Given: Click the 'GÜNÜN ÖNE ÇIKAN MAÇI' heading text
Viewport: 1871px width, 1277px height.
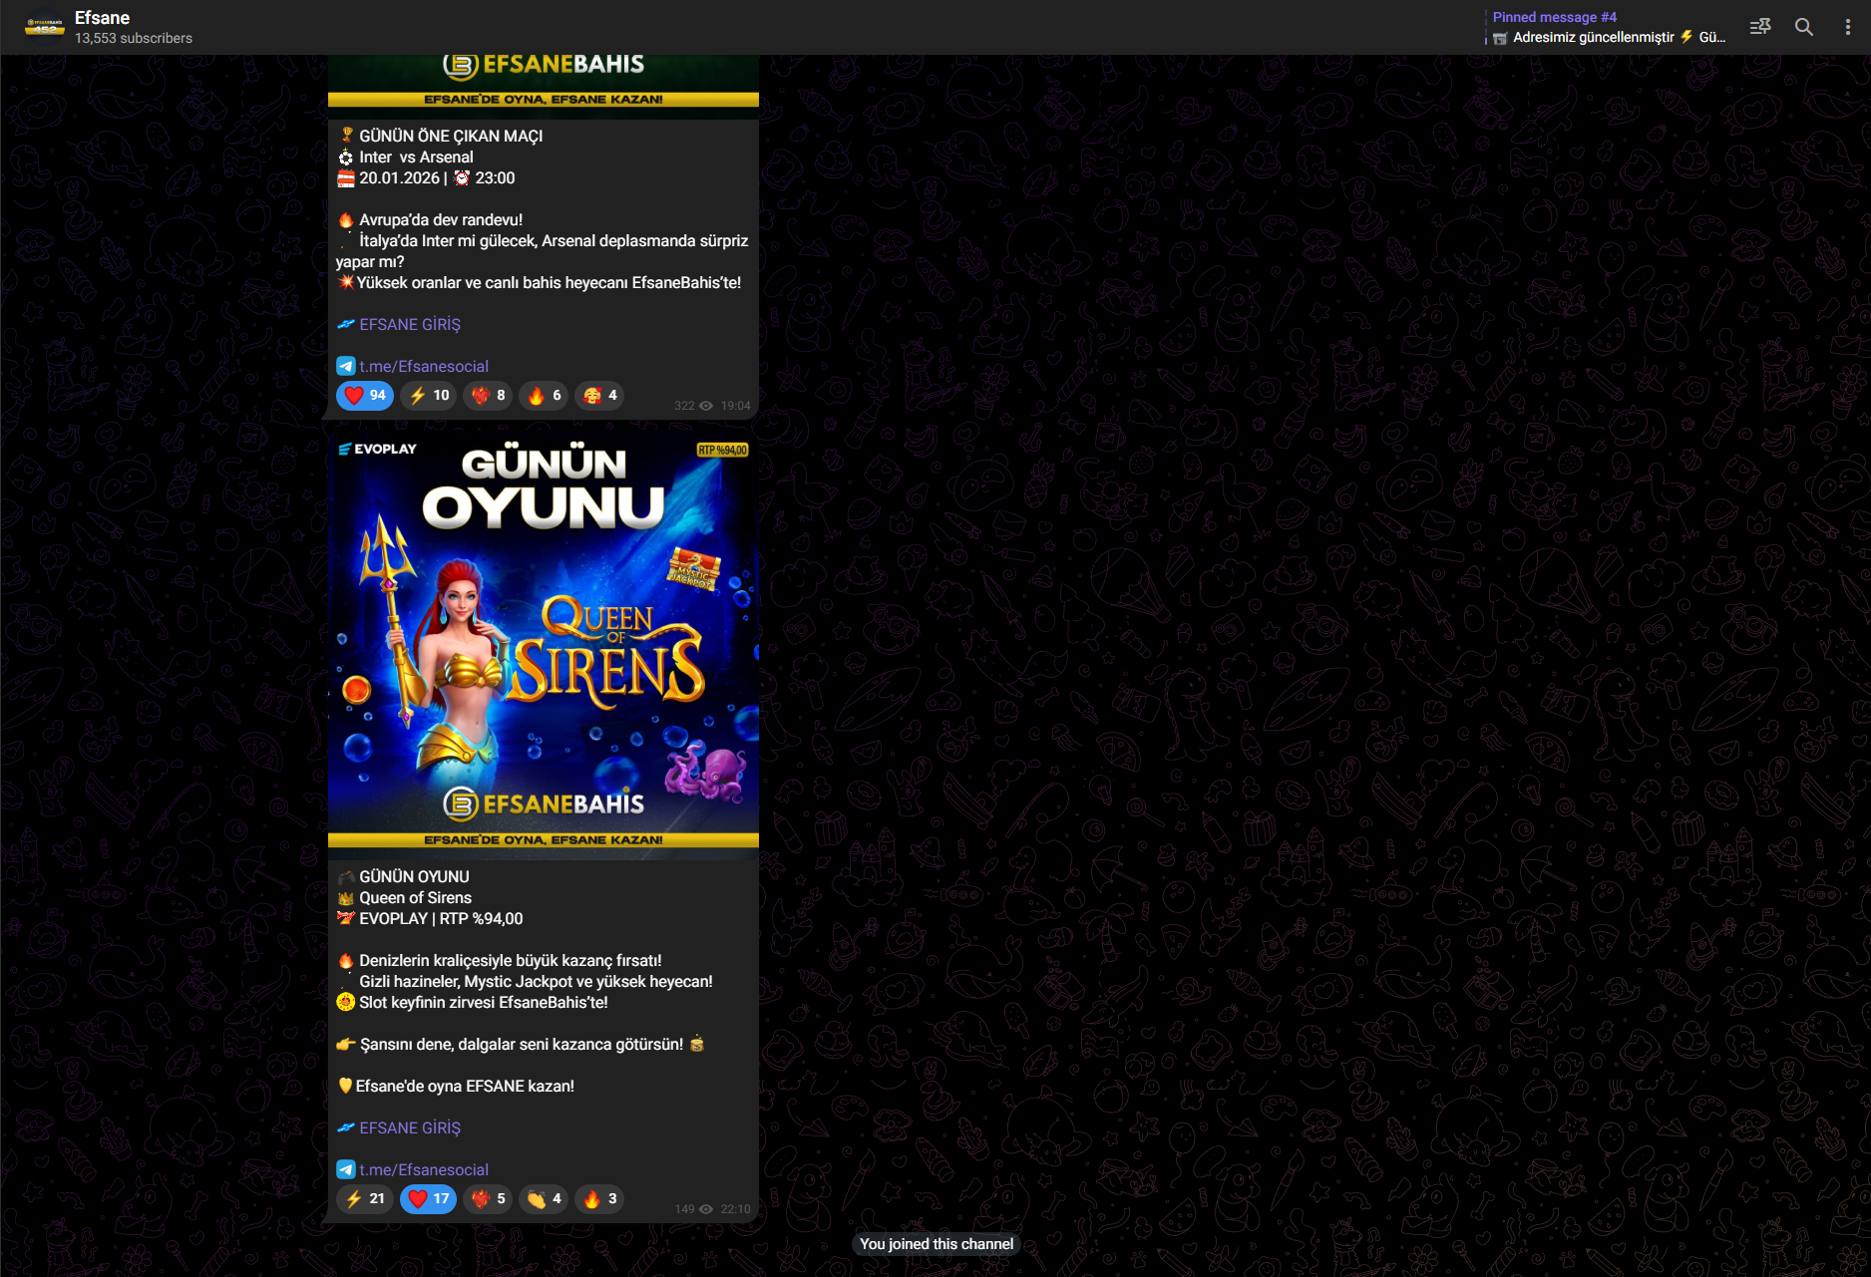Looking at the screenshot, I should (451, 137).
